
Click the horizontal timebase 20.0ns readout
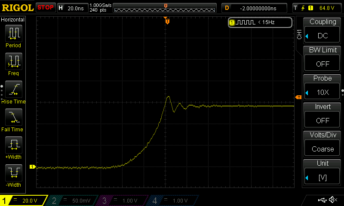pos(76,8)
